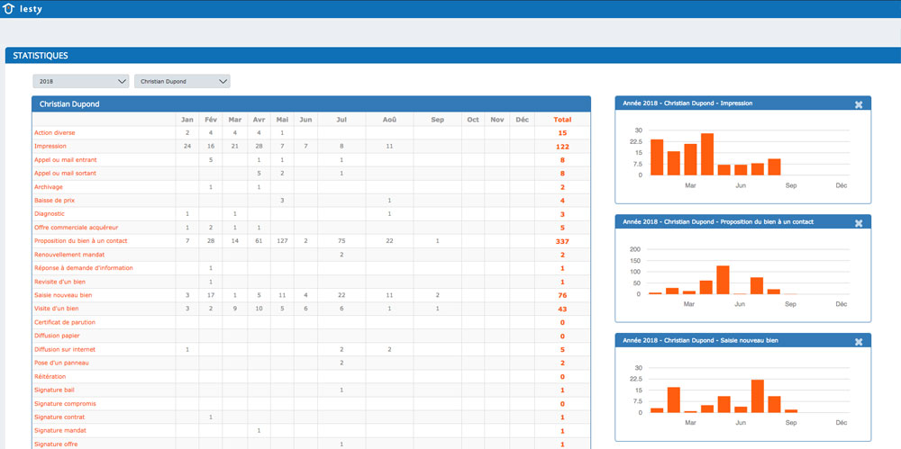Click the tallest bar in Proposition chart
The image size is (901, 449).
coord(723,280)
